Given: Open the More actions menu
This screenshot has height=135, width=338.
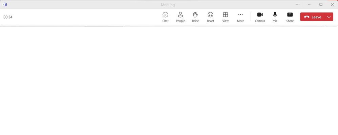Looking at the screenshot, I should click(x=240, y=17).
